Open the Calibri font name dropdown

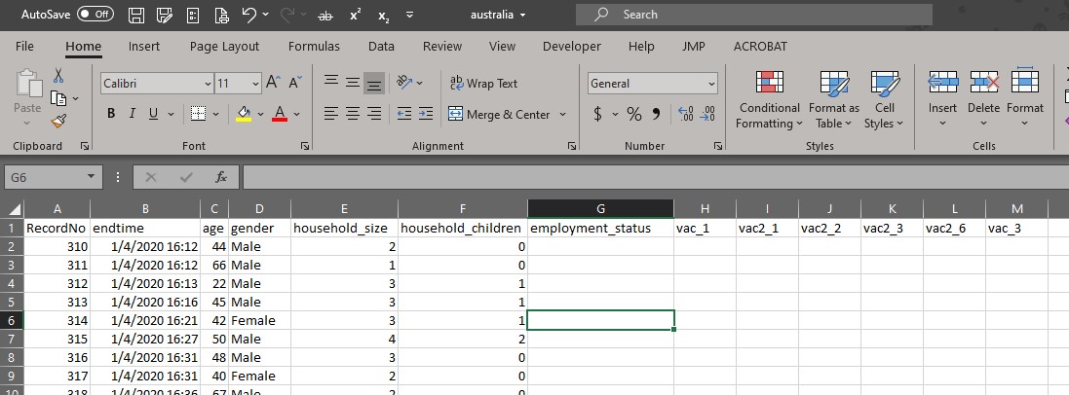click(204, 84)
